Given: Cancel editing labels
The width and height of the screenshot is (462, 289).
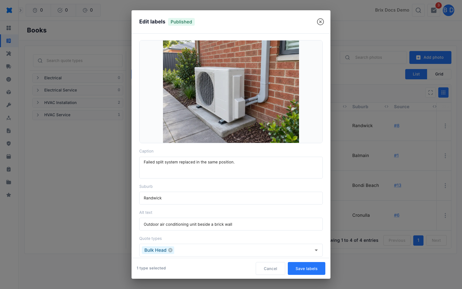Looking at the screenshot, I should click(270, 268).
